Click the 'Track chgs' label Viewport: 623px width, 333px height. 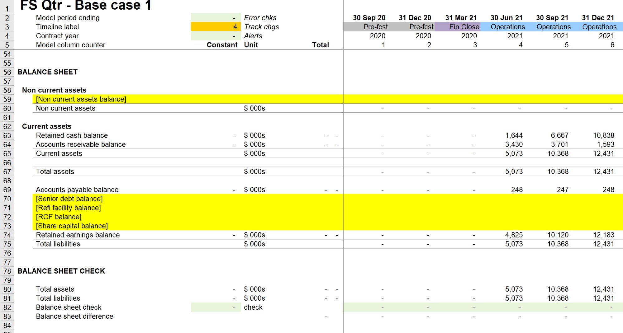coord(261,27)
